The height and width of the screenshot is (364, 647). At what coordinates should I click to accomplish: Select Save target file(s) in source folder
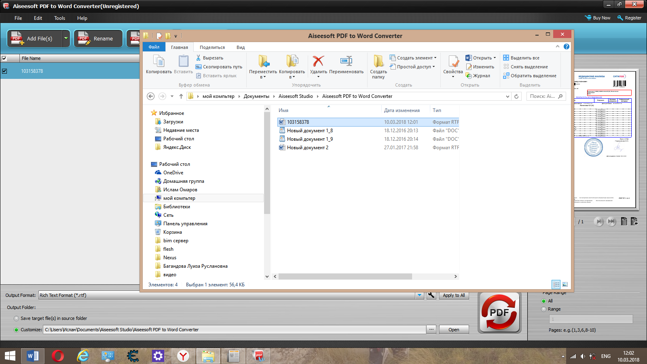(x=17, y=318)
